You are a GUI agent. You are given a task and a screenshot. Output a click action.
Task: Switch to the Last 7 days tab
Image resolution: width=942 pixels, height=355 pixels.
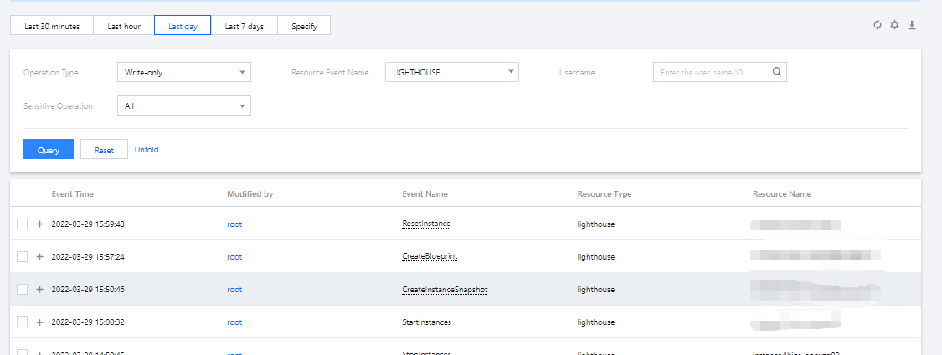point(245,26)
